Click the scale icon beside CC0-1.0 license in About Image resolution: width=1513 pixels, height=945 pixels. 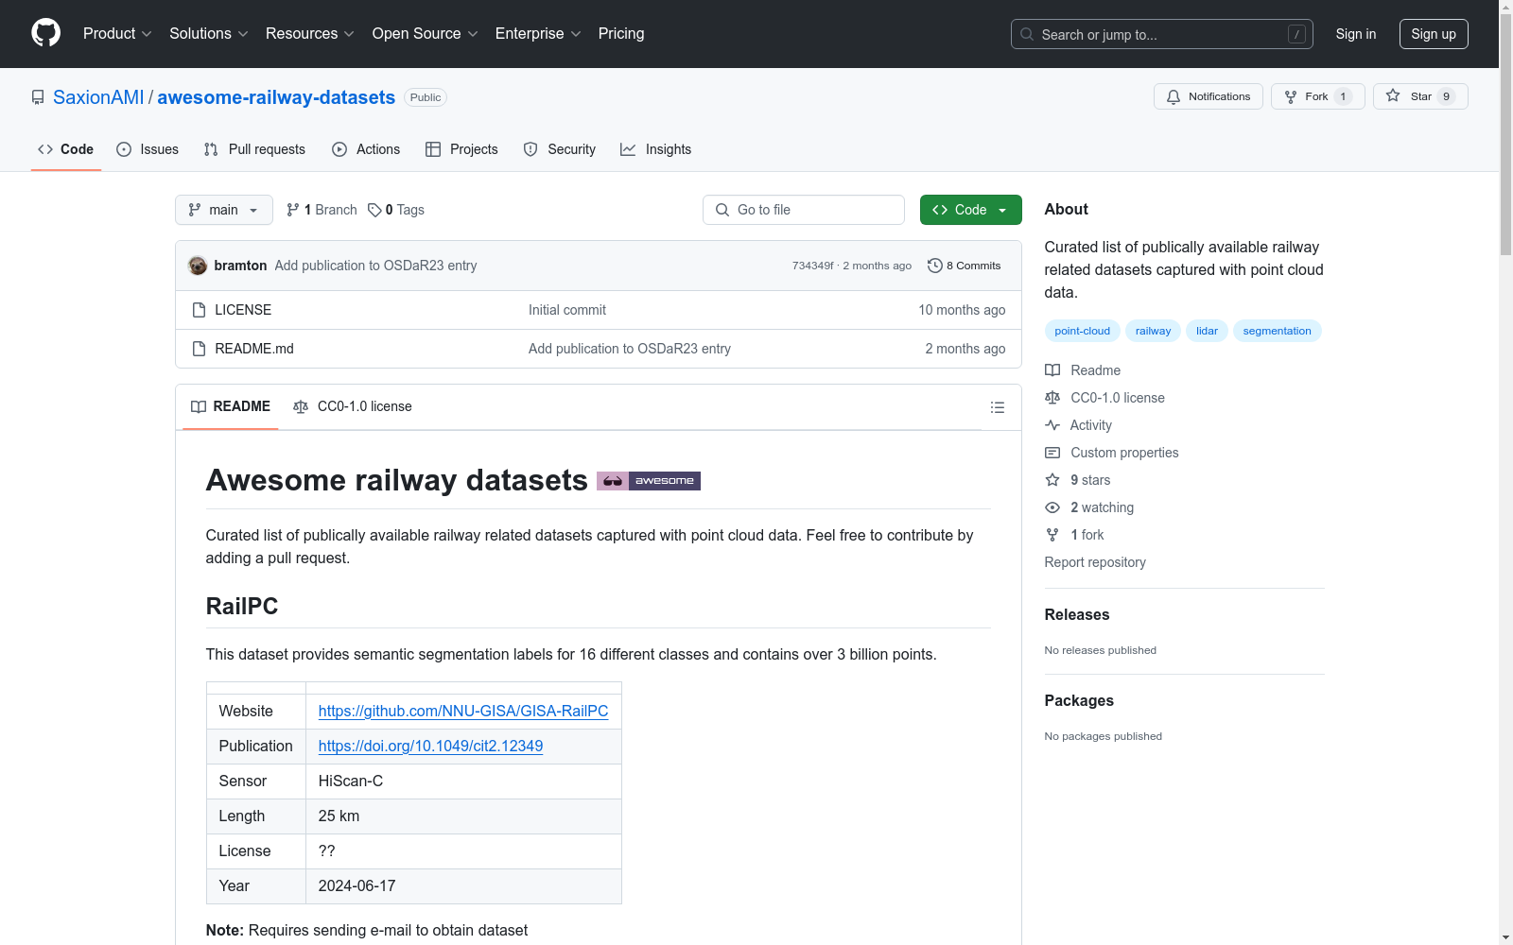[1052, 398]
